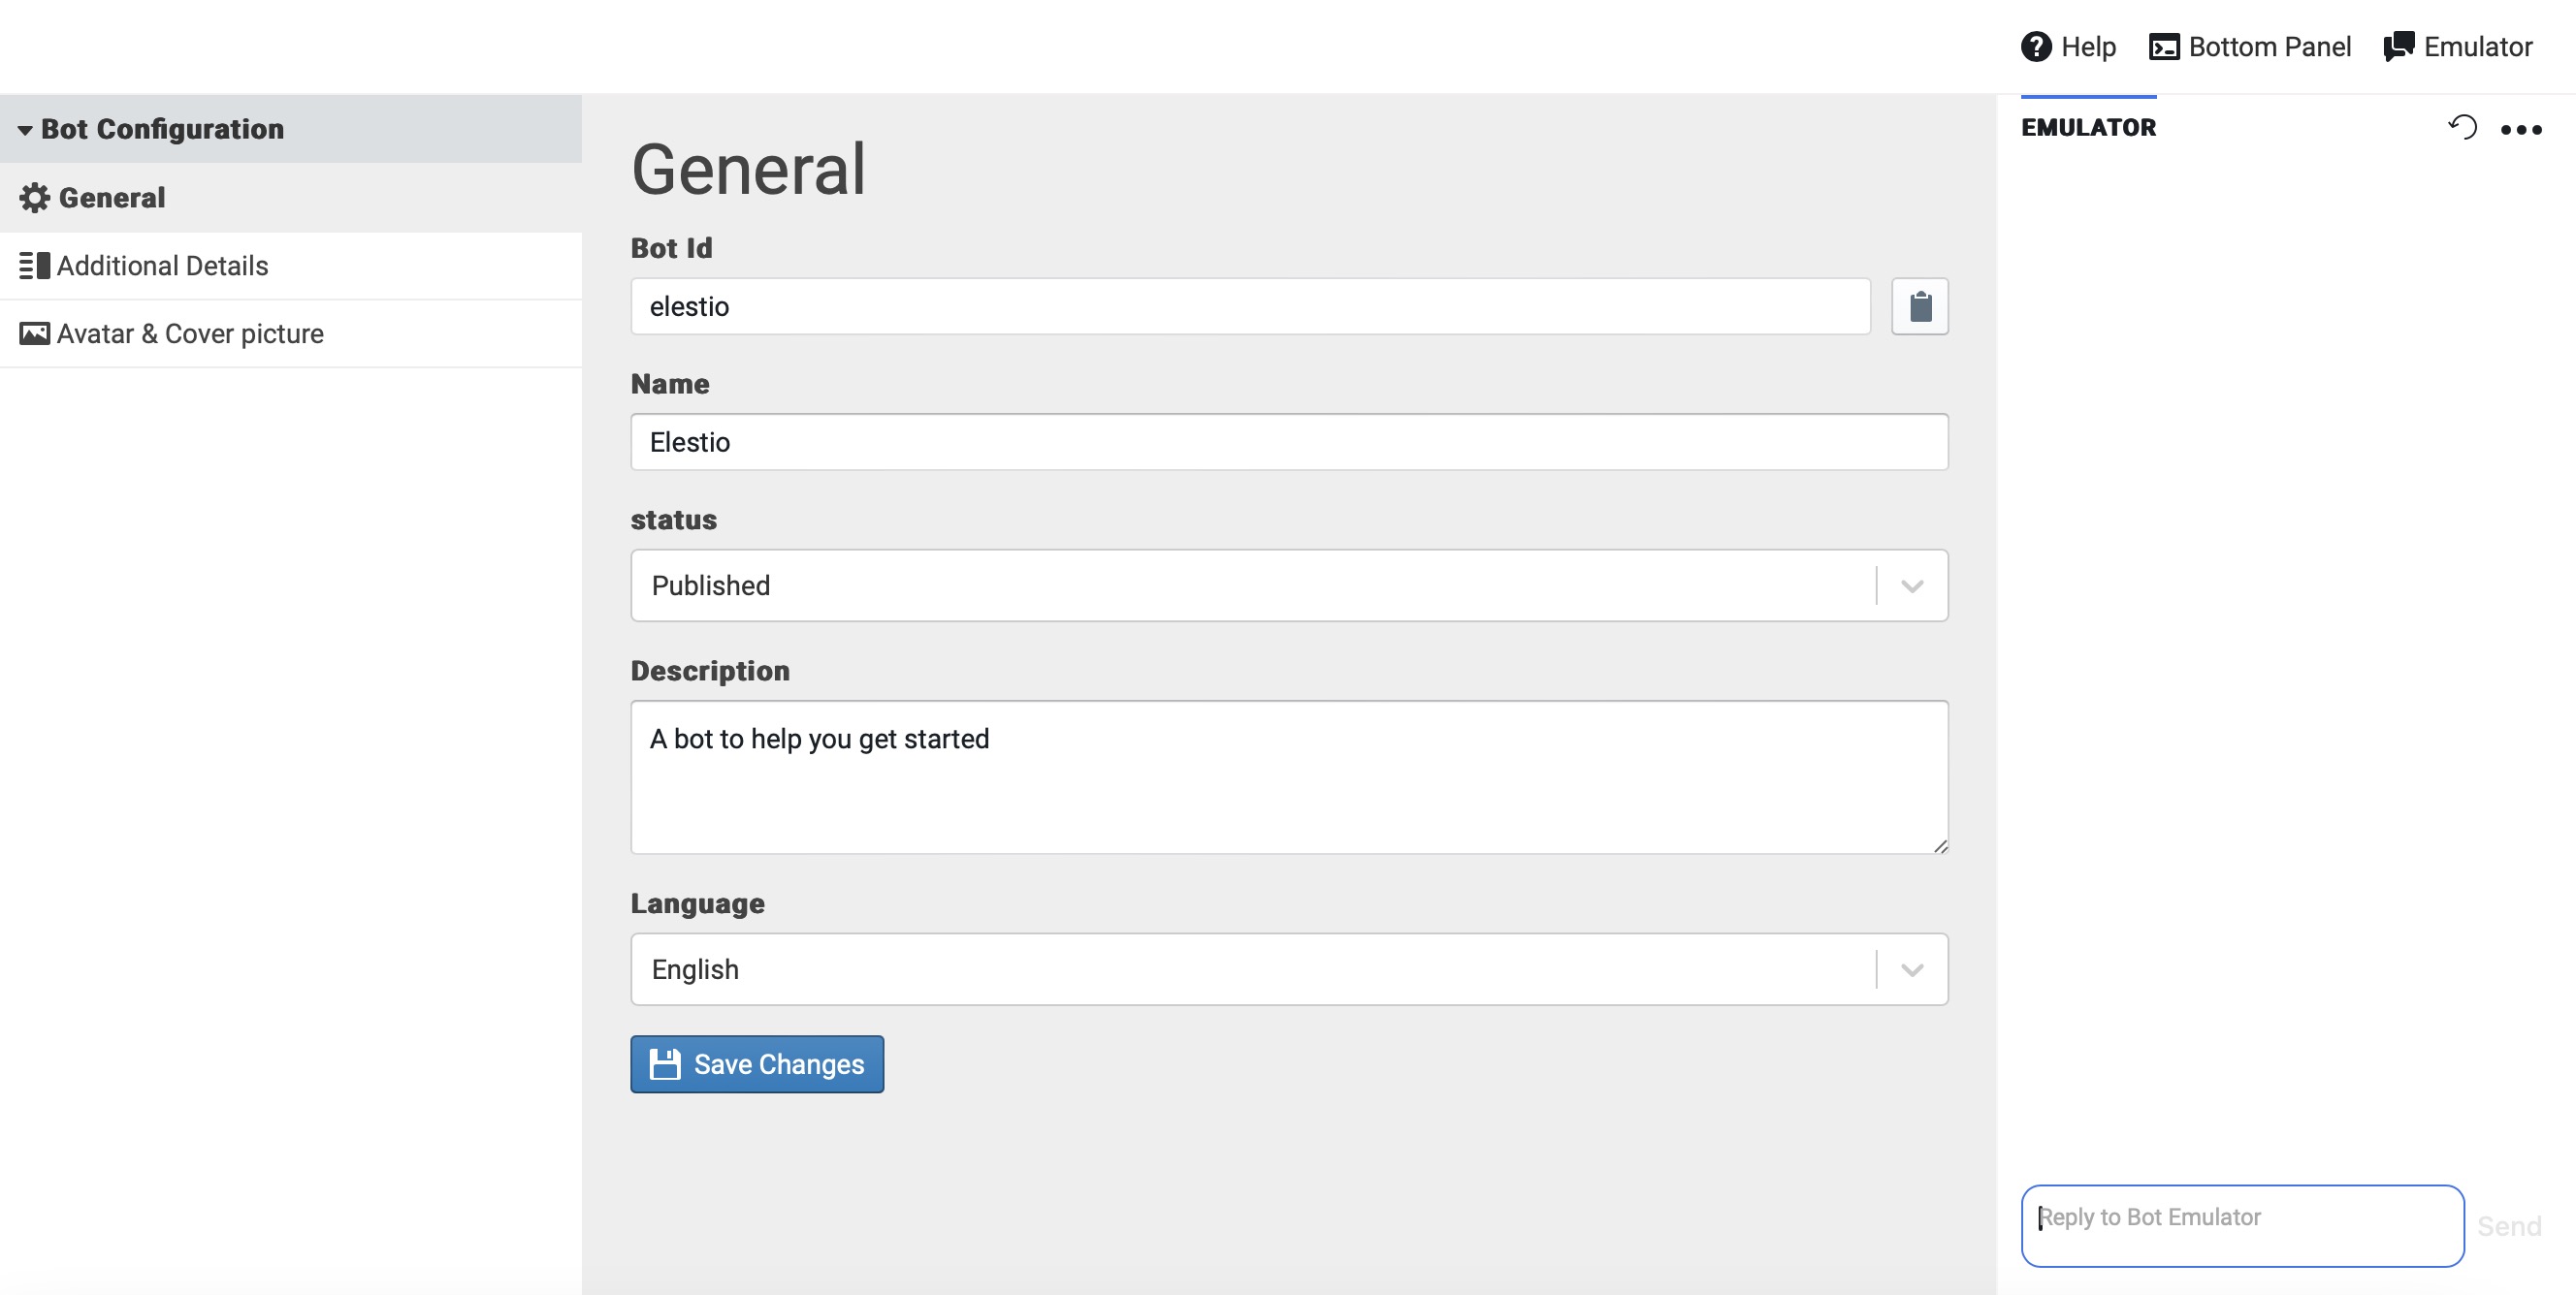Click the Save Changes button

pos(757,1063)
